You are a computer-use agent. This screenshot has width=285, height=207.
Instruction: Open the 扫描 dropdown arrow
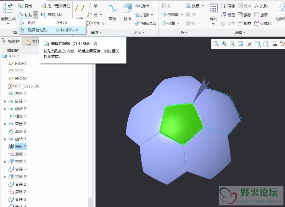pyautogui.click(x=152, y=15)
